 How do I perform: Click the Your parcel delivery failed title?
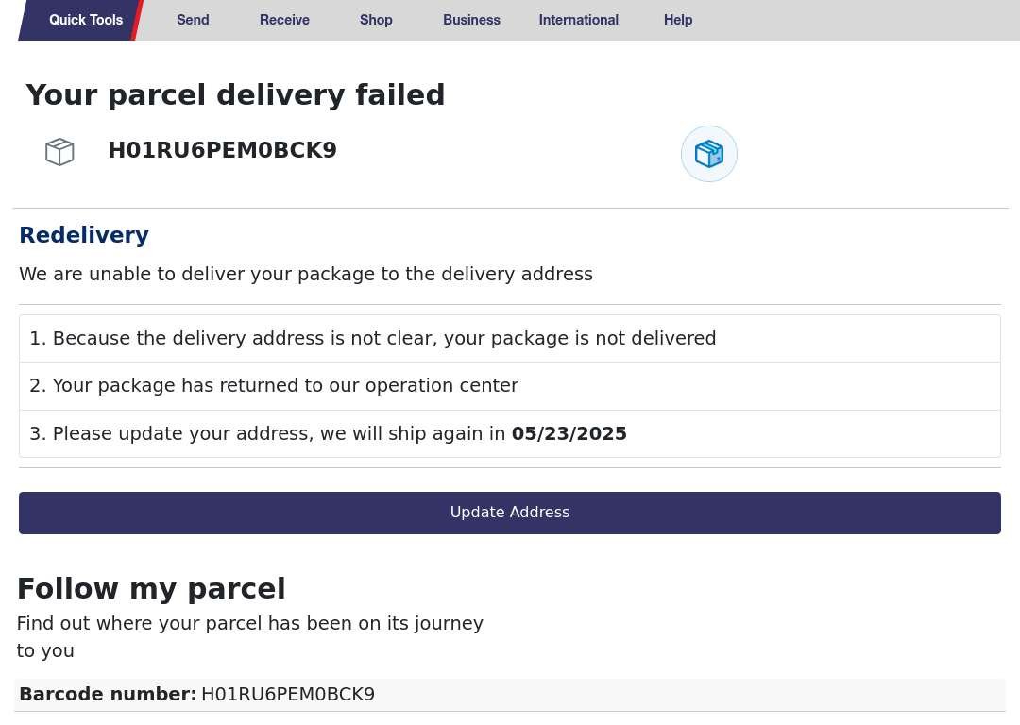[x=235, y=95]
